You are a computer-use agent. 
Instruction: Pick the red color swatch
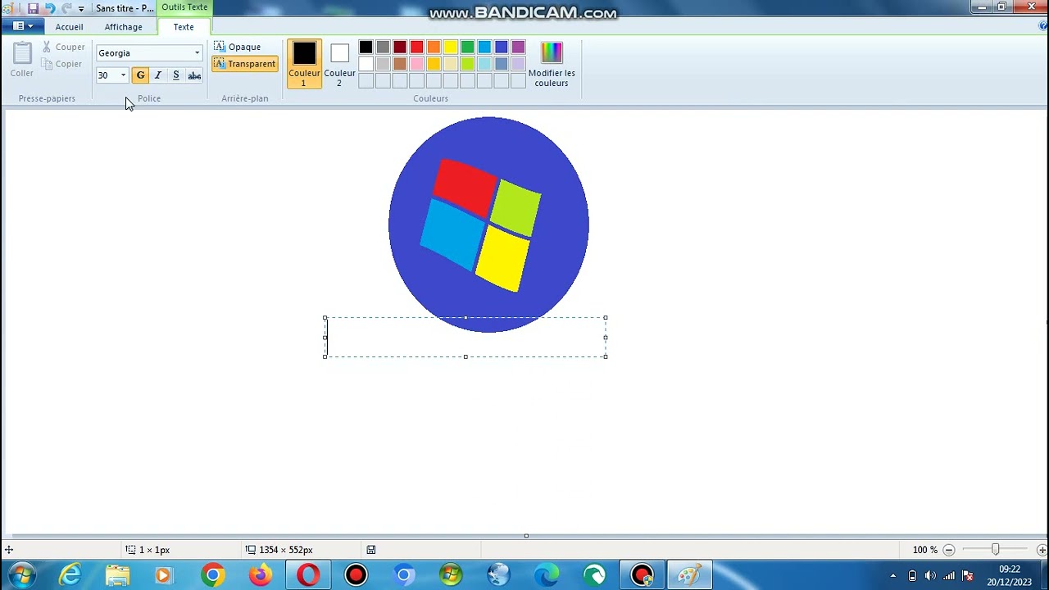click(x=416, y=47)
